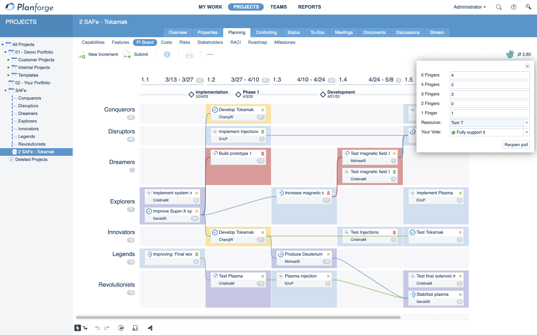Image resolution: width=537 pixels, height=335 pixels.
Task: Open the Implement Plasma card
Action: click(436, 197)
